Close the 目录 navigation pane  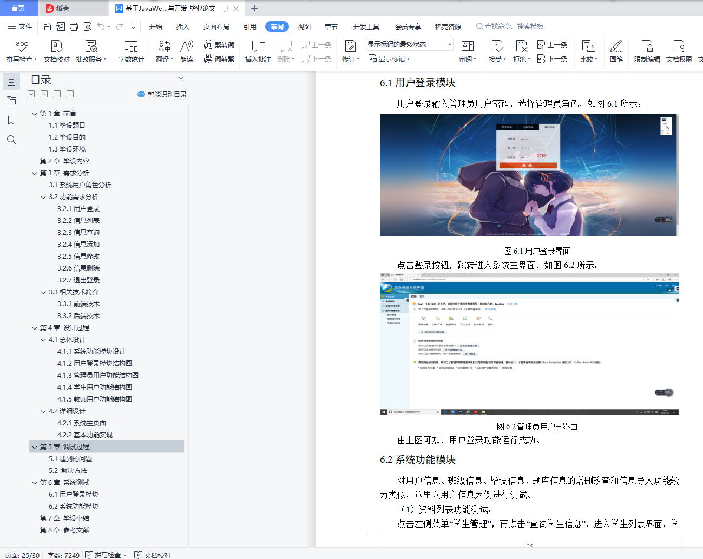(x=181, y=80)
